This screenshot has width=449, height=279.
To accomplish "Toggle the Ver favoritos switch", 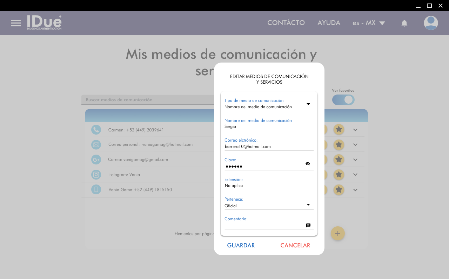I will click(343, 100).
